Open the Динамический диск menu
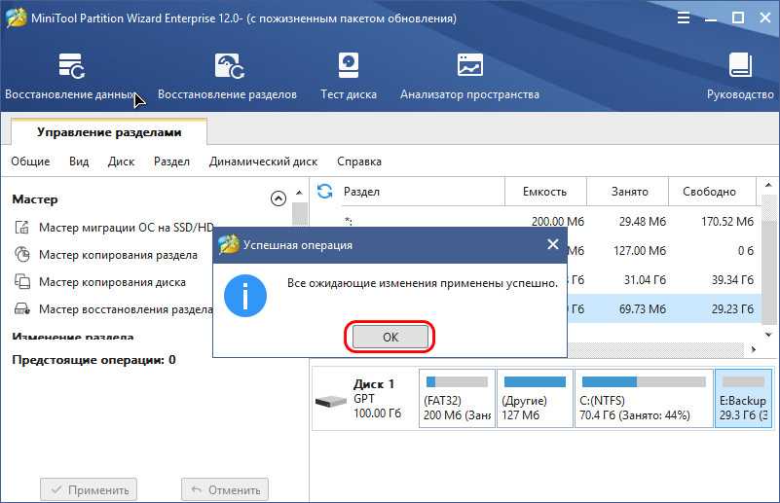Viewport: 780px width, 503px height. 263,162
